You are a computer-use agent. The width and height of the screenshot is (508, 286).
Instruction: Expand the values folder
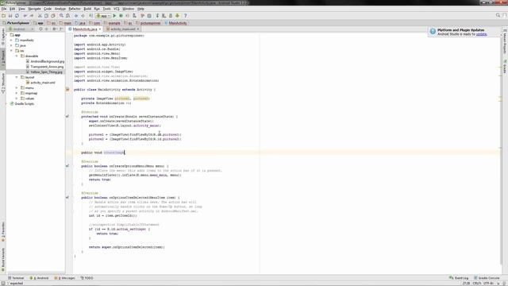click(17, 99)
